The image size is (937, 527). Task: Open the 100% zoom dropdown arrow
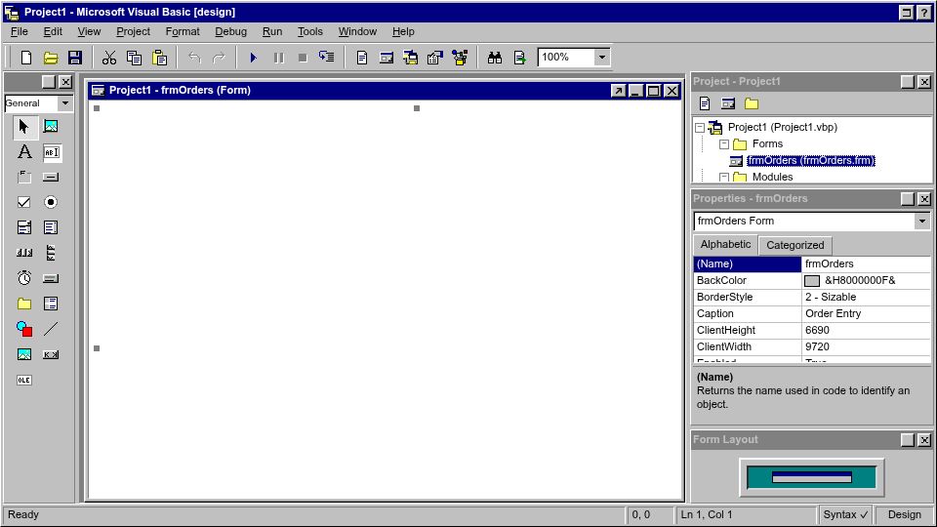point(602,58)
